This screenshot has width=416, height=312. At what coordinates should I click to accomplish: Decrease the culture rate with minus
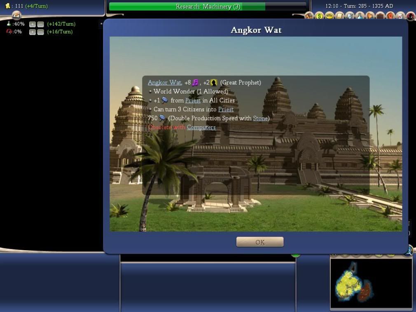pyautogui.click(x=41, y=32)
